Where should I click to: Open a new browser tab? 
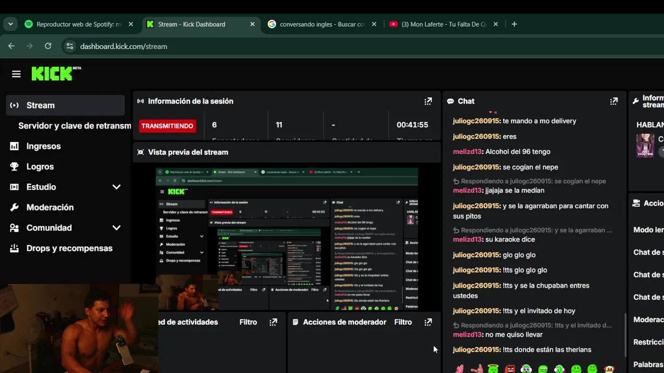514,24
